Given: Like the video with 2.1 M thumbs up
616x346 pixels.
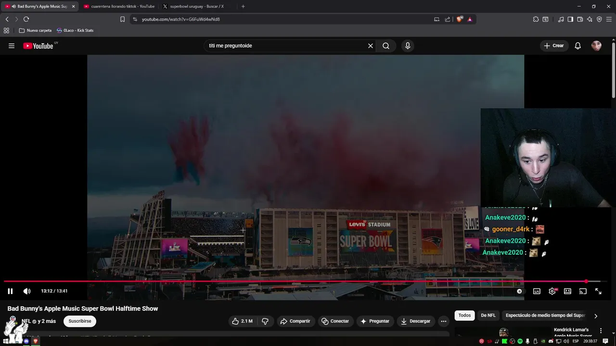Looking at the screenshot, I should (x=242, y=321).
